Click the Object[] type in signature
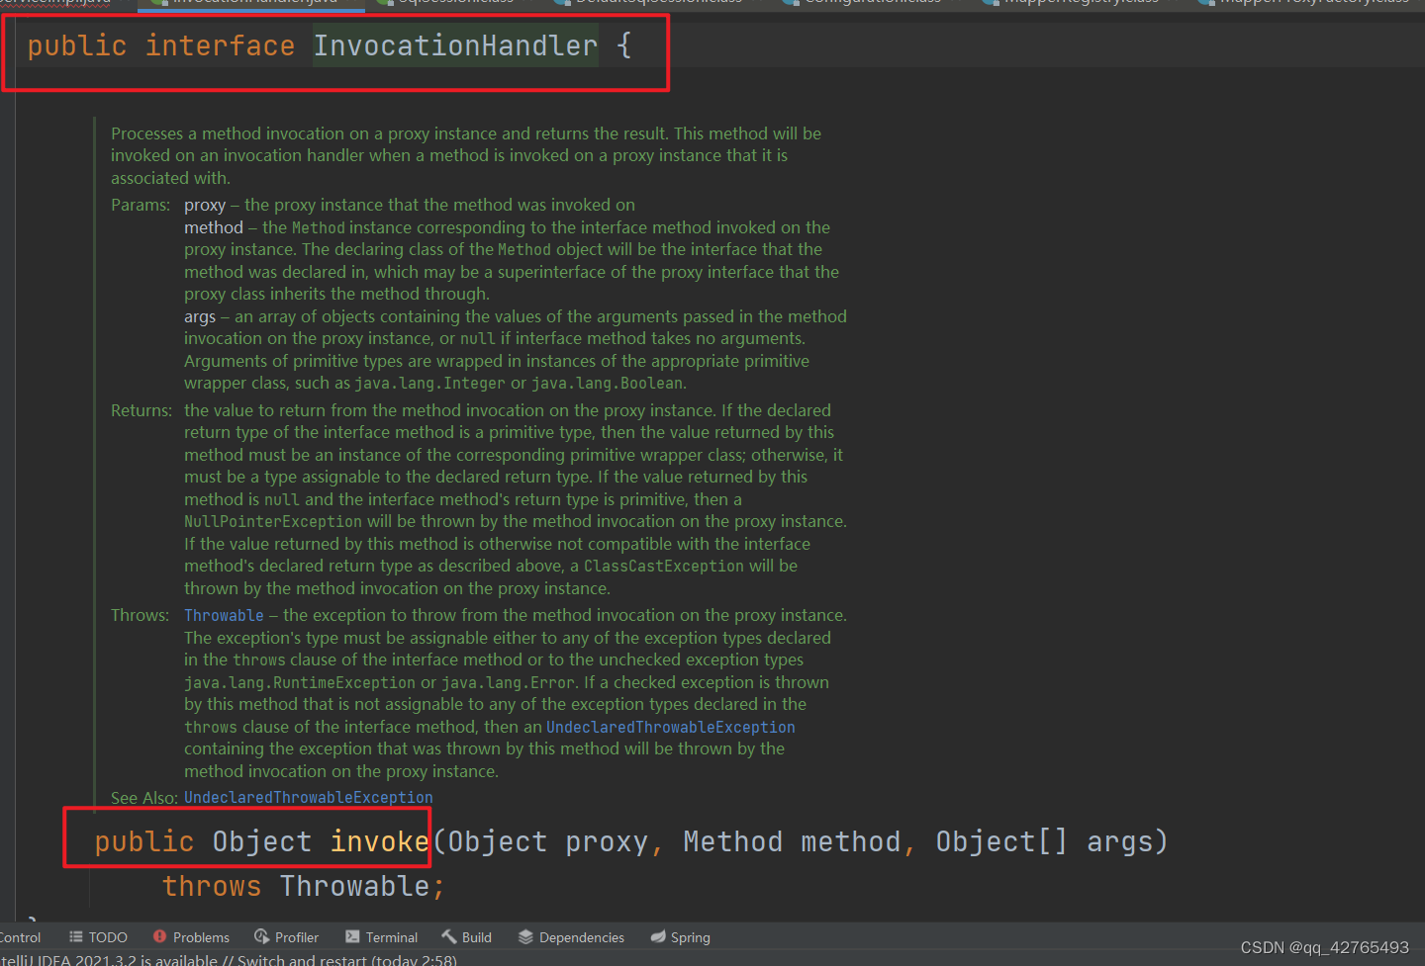1425x966 pixels. tap(1001, 841)
